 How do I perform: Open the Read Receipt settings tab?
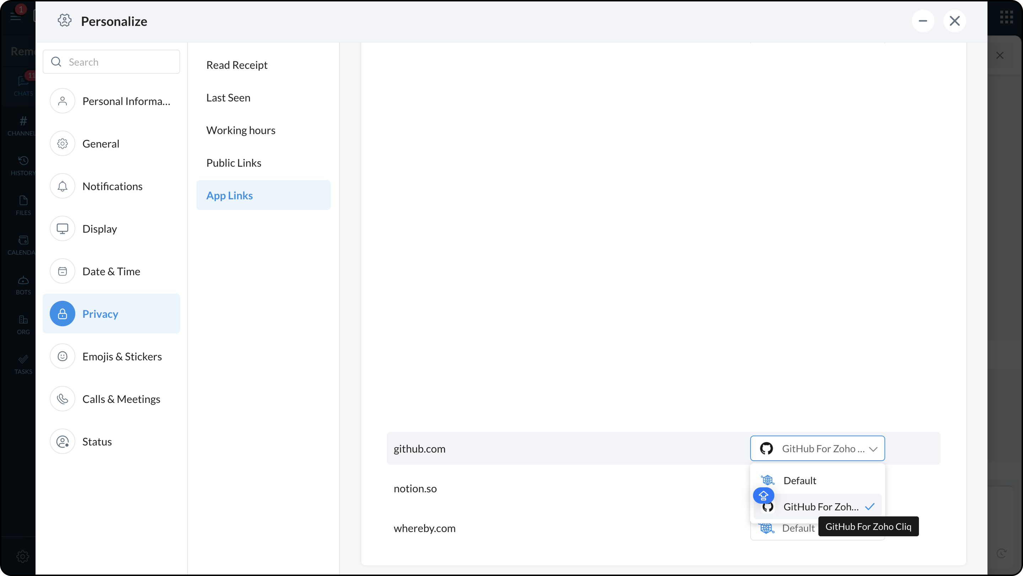pos(237,65)
